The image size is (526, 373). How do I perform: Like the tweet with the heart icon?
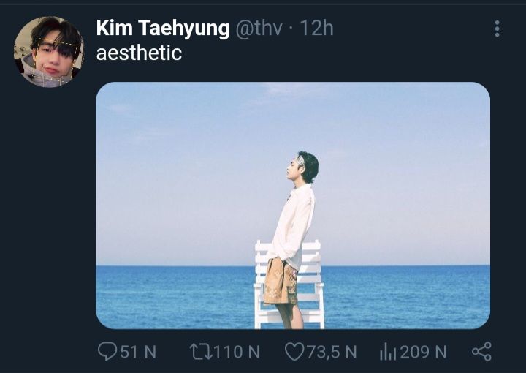pos(294,352)
